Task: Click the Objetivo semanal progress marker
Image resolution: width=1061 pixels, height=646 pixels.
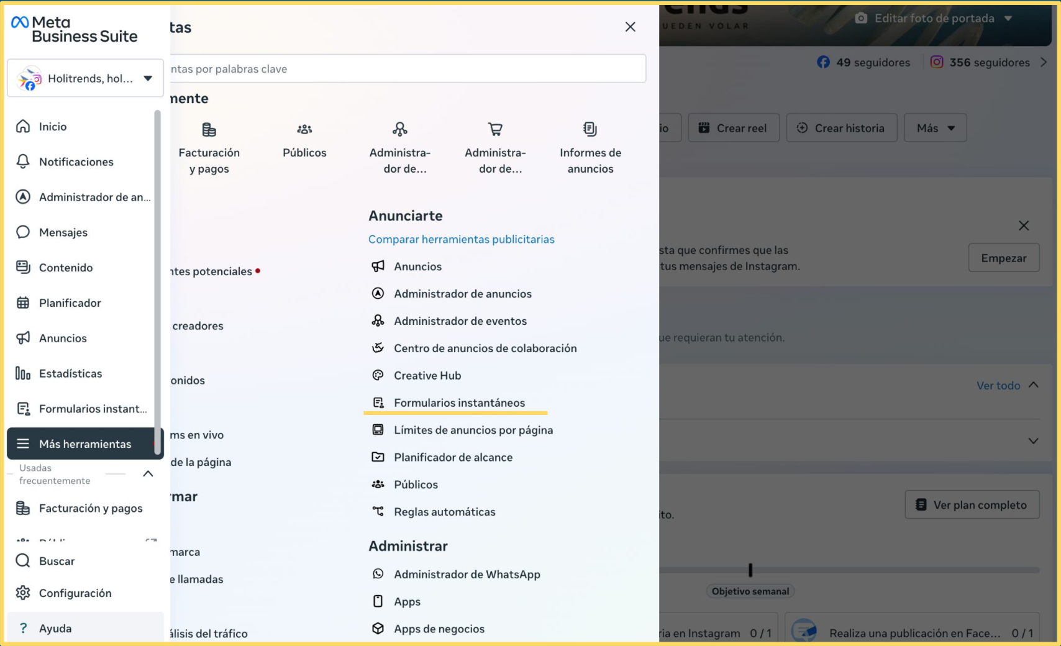Action: (x=750, y=570)
